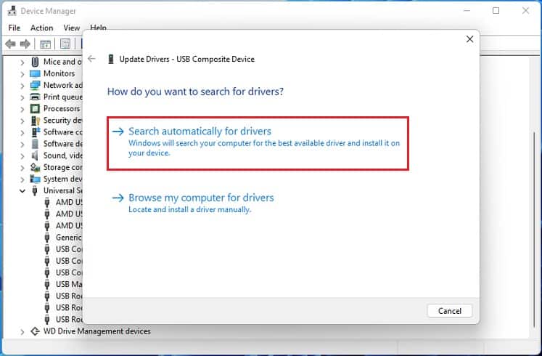Click the WD Drive Management devices icon

(35, 331)
